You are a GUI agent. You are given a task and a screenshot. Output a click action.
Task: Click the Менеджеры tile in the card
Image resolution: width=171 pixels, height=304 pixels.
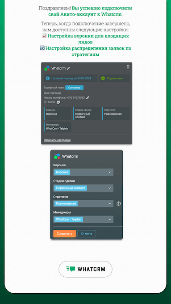coord(58,127)
